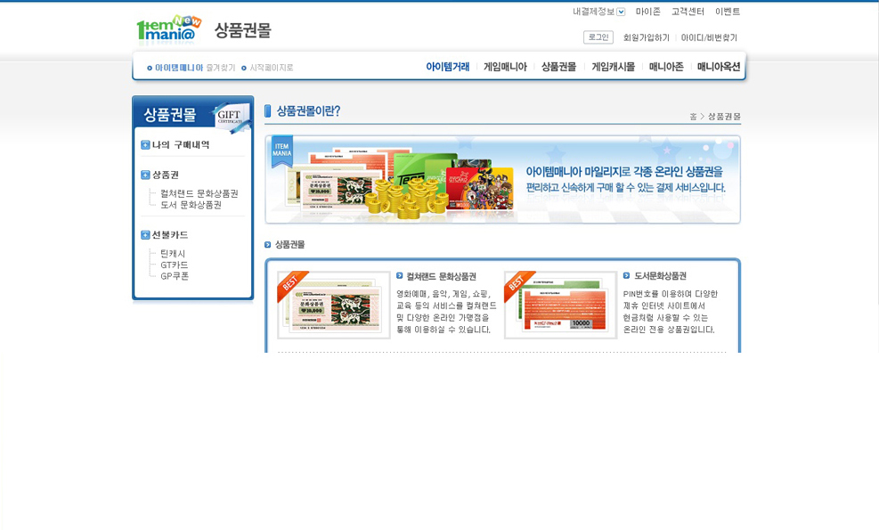Open 회원가입하기 link
The image size is (879, 530).
[x=646, y=38]
